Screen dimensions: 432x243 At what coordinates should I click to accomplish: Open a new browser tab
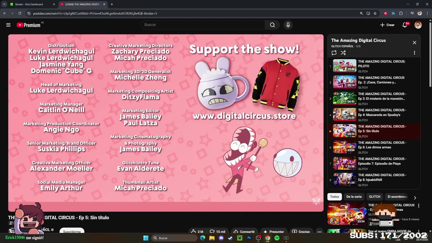pos(112,4)
